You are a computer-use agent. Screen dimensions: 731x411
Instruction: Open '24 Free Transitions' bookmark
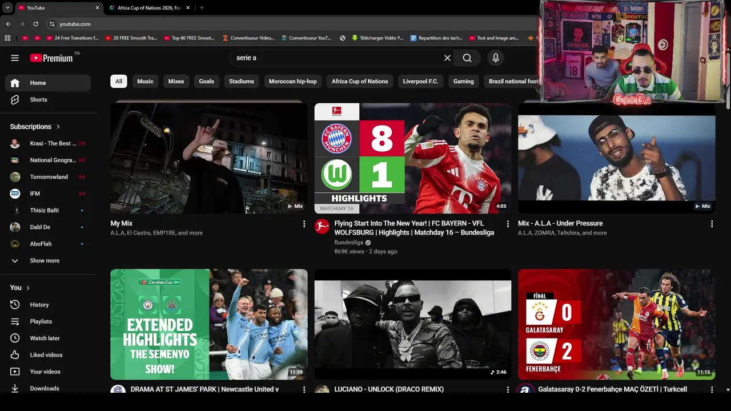pos(71,38)
